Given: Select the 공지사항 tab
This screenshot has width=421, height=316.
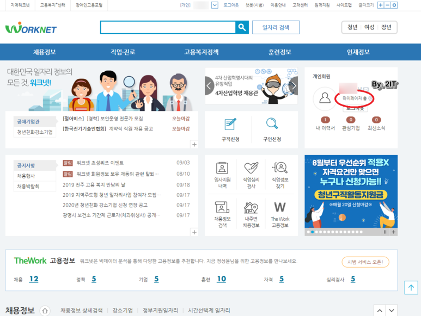Looking at the screenshot, I should (35, 165).
